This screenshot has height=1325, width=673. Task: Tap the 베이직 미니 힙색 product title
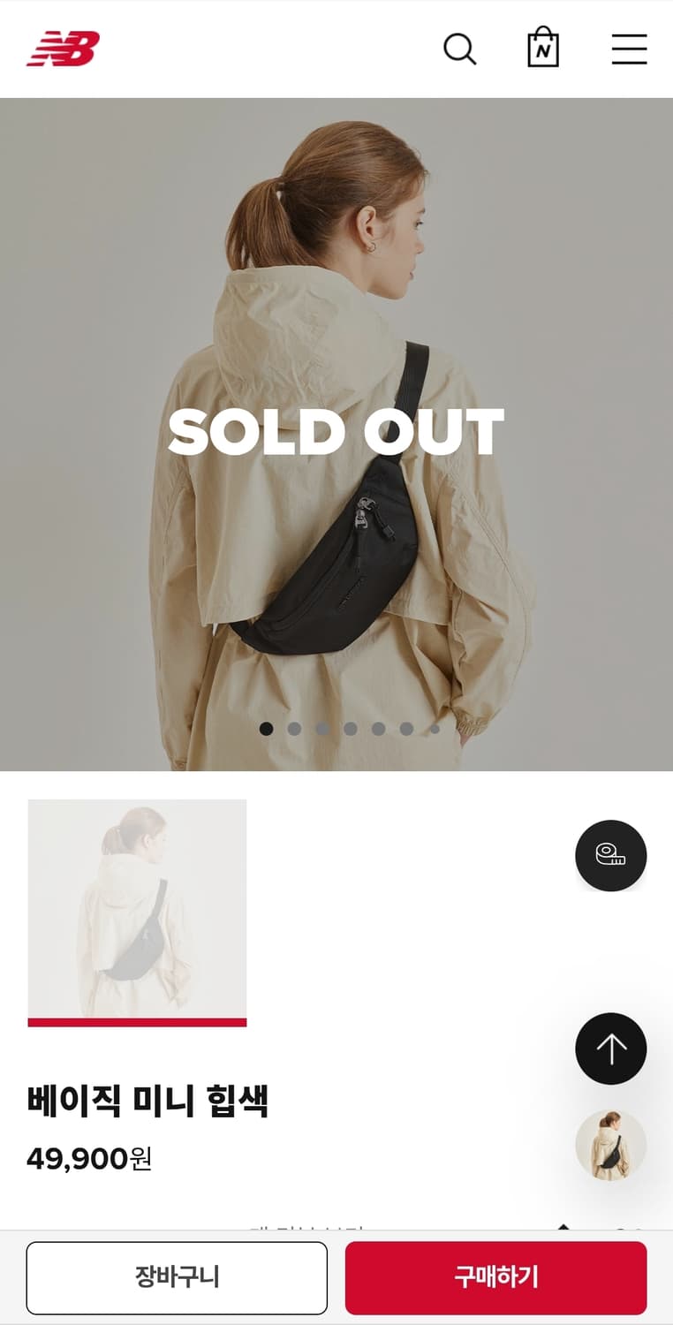coord(147,1102)
